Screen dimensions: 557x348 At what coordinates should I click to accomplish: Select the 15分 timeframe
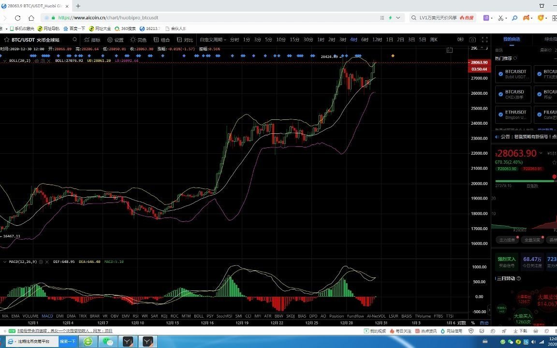[x=294, y=40]
